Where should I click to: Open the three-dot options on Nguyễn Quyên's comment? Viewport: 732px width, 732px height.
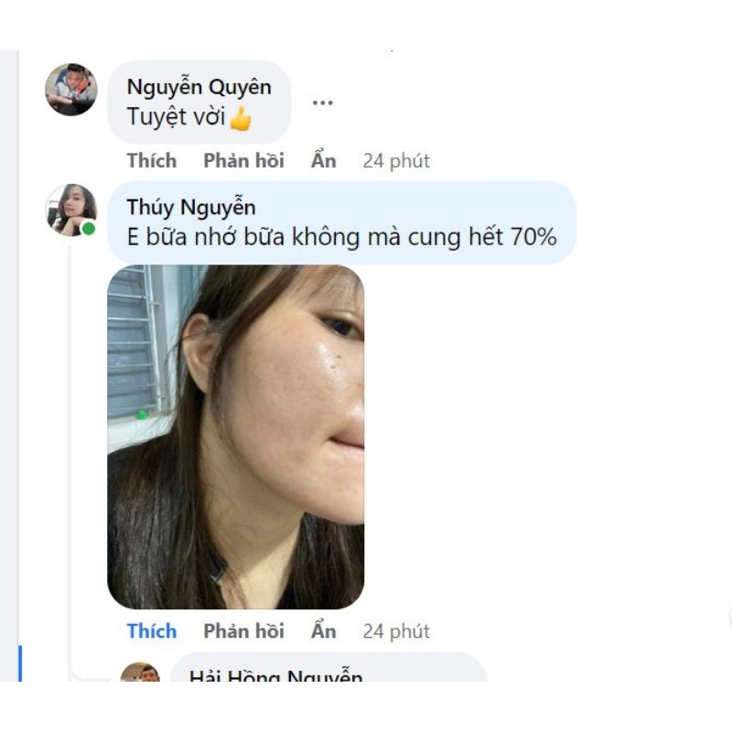323,102
